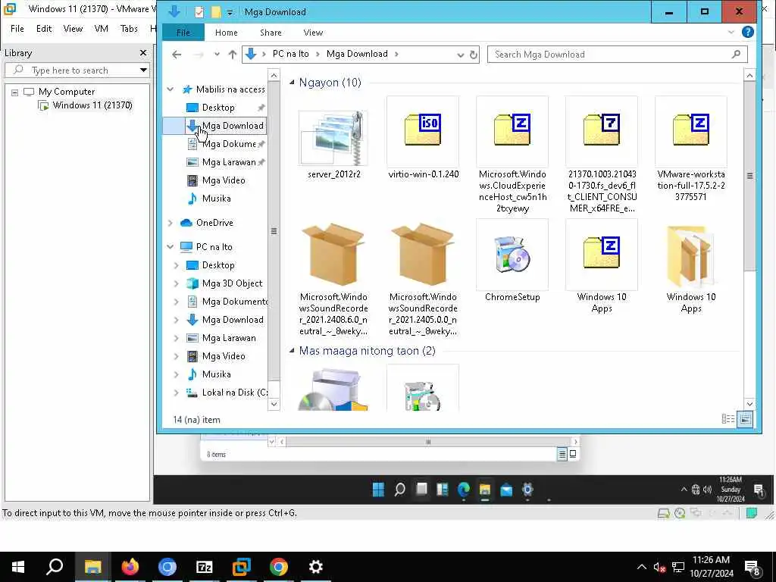The height and width of the screenshot is (582, 776).
Task: Select the Microsoft.Windows.CloudExperienceHost archive
Action: click(512, 155)
